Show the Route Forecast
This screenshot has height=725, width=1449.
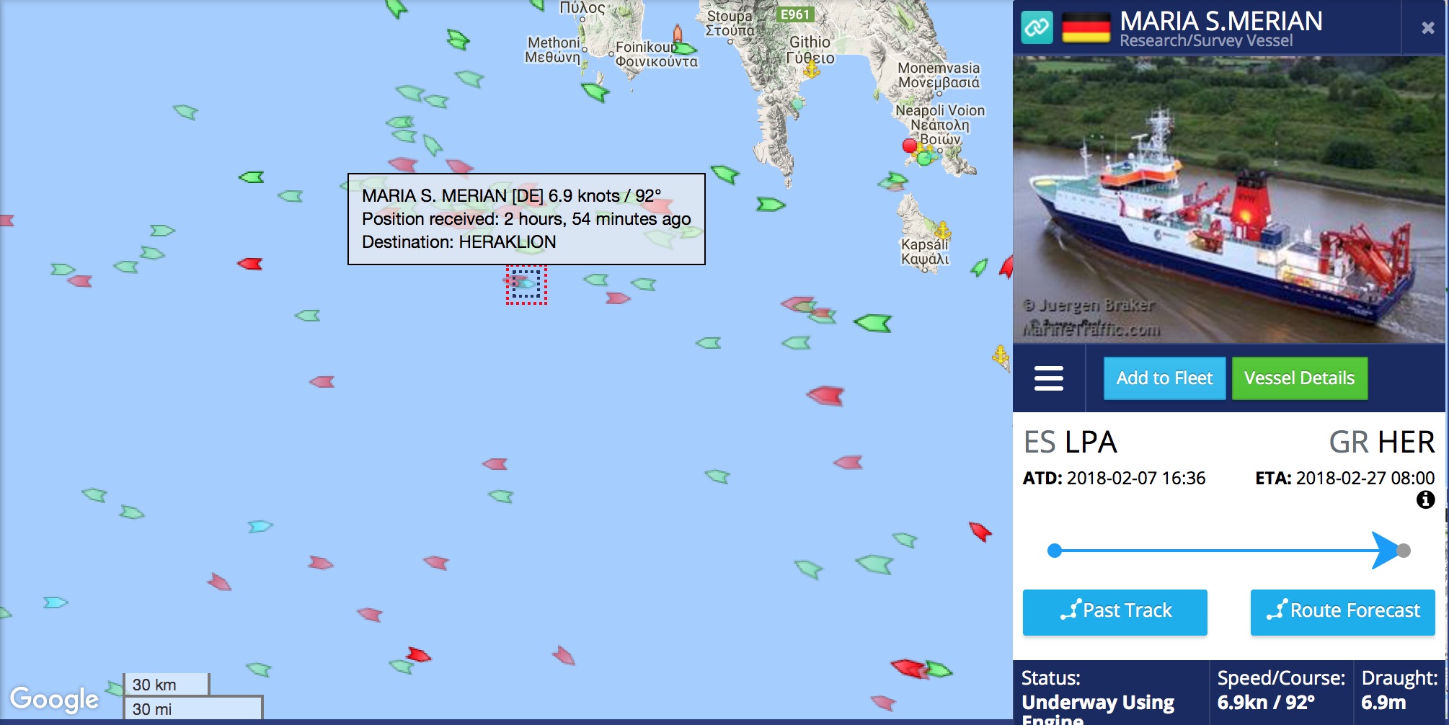coord(1342,612)
